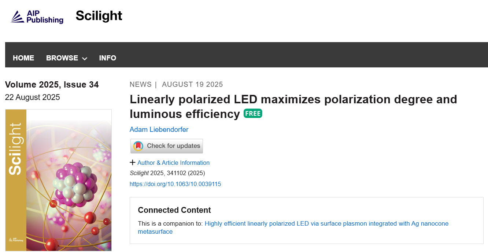The width and height of the screenshot is (488, 252).
Task: Click the small AIP Publishing logo on cover
Action: coord(16,240)
